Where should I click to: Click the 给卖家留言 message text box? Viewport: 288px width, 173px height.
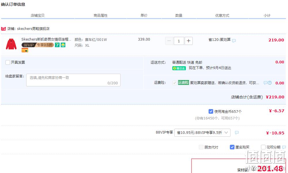coord(73,80)
